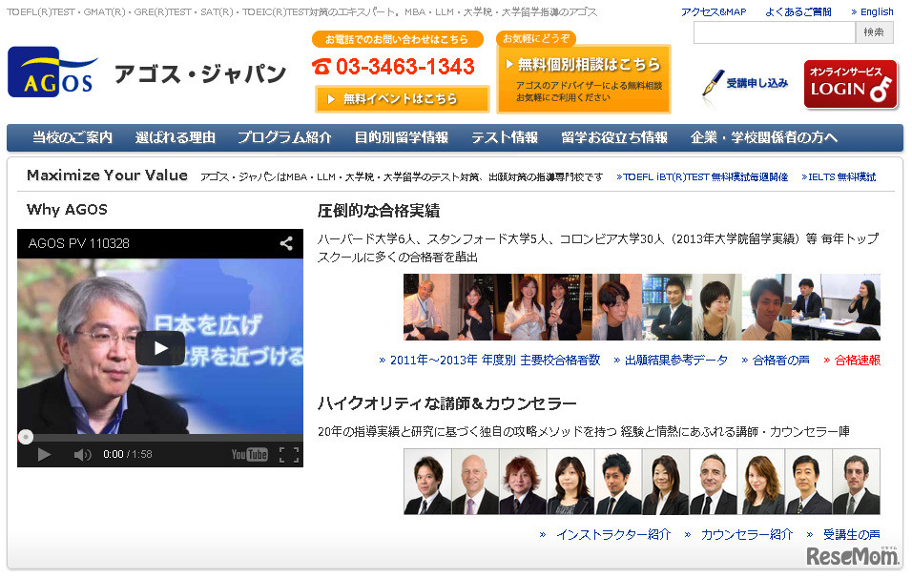Click the AGOS logo
Image resolution: width=912 pixels, height=578 pixels.
52,72
